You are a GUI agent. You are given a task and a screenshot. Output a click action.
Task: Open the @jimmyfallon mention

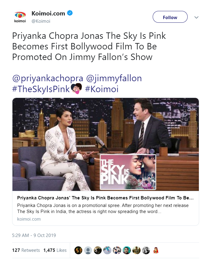click(114, 78)
